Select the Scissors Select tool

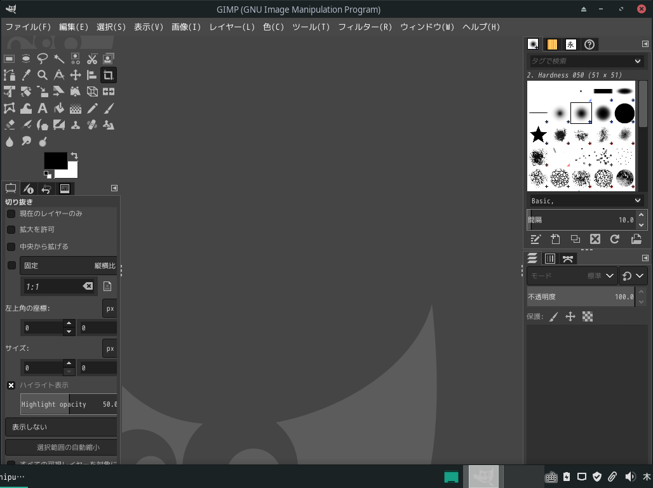[92, 58]
